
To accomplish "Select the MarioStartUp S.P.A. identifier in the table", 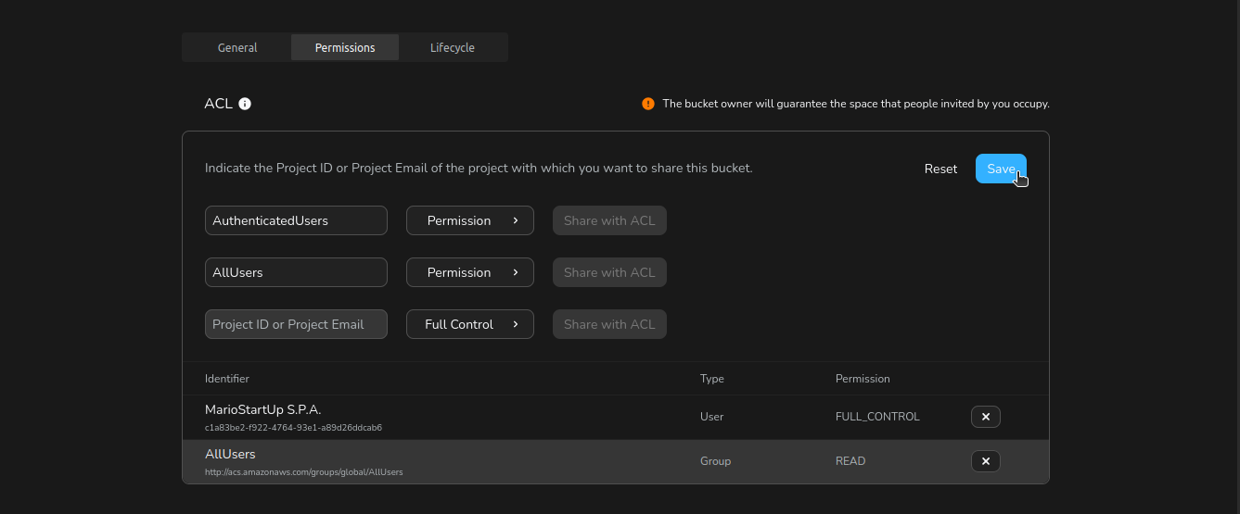I will point(263,409).
